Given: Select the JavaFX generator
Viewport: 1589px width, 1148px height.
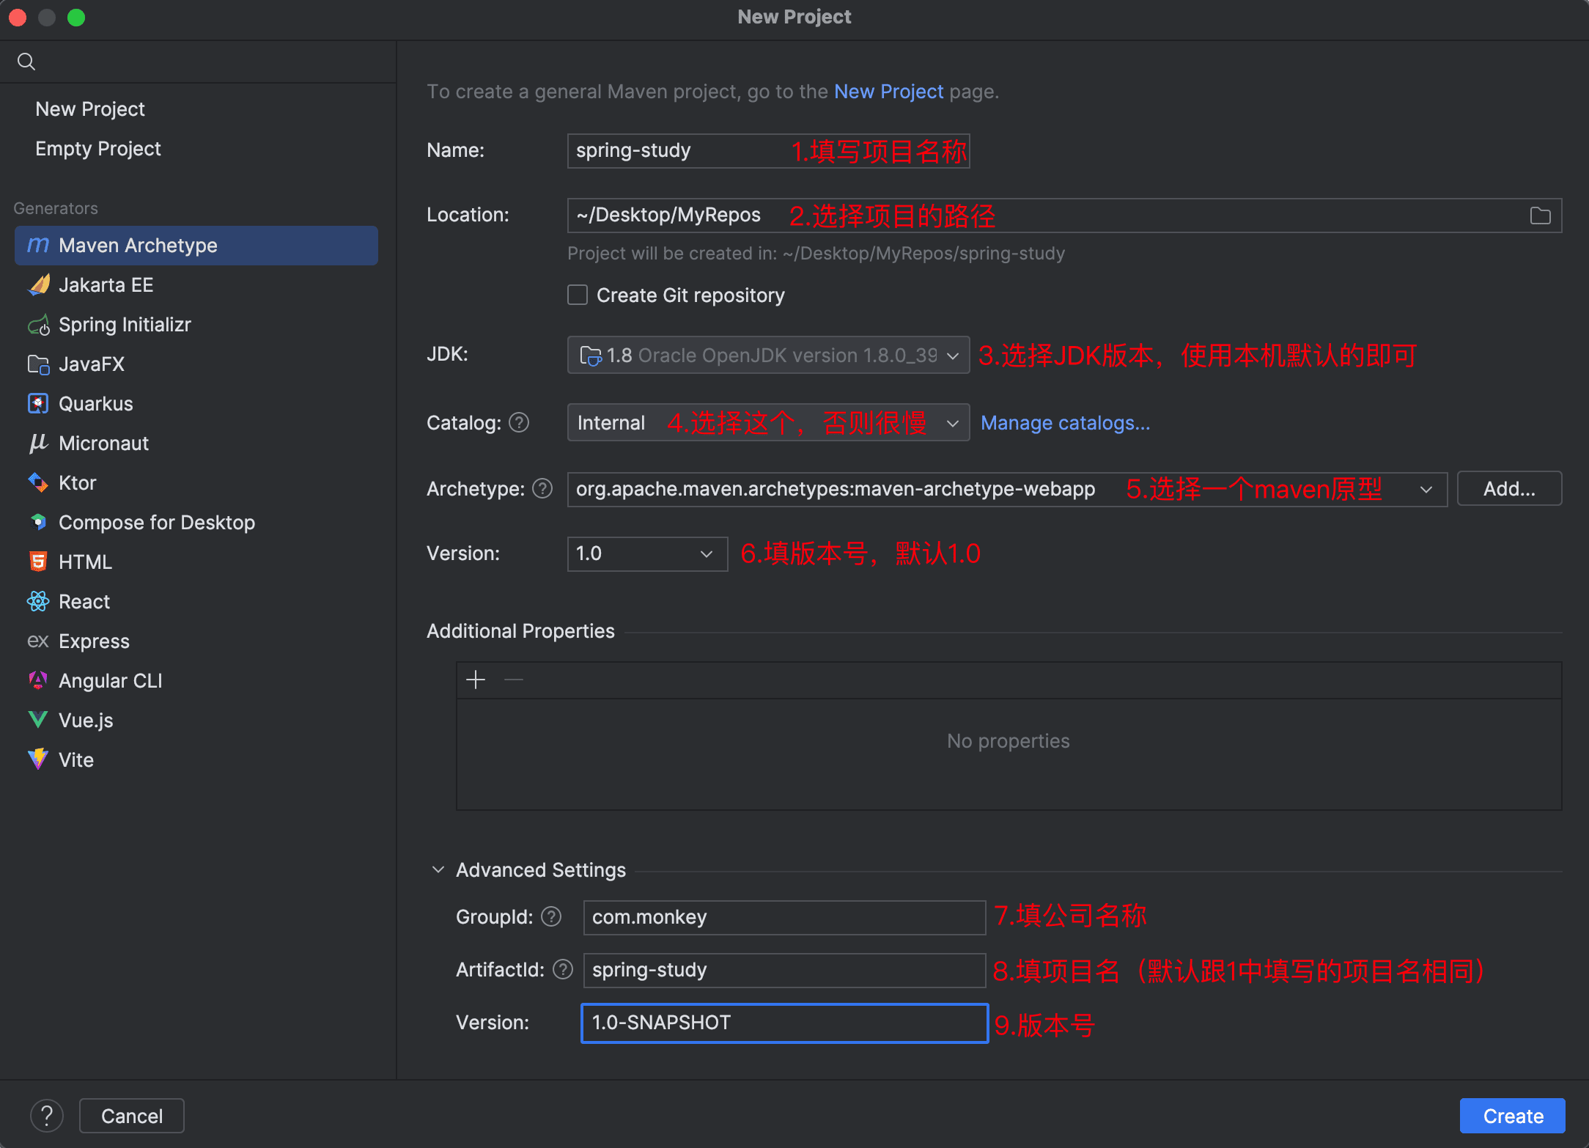Looking at the screenshot, I should pyautogui.click(x=196, y=364).
